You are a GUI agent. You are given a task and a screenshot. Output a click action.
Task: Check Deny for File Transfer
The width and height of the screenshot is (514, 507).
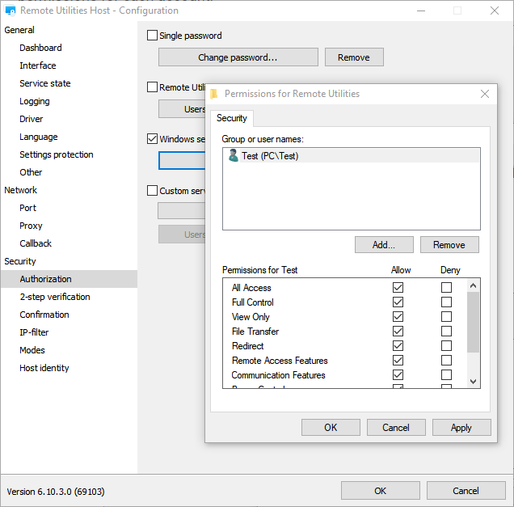(x=446, y=331)
